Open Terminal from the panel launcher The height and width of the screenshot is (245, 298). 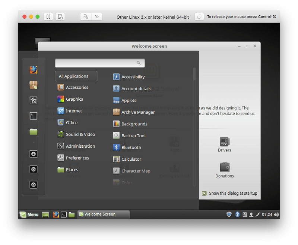(64, 214)
